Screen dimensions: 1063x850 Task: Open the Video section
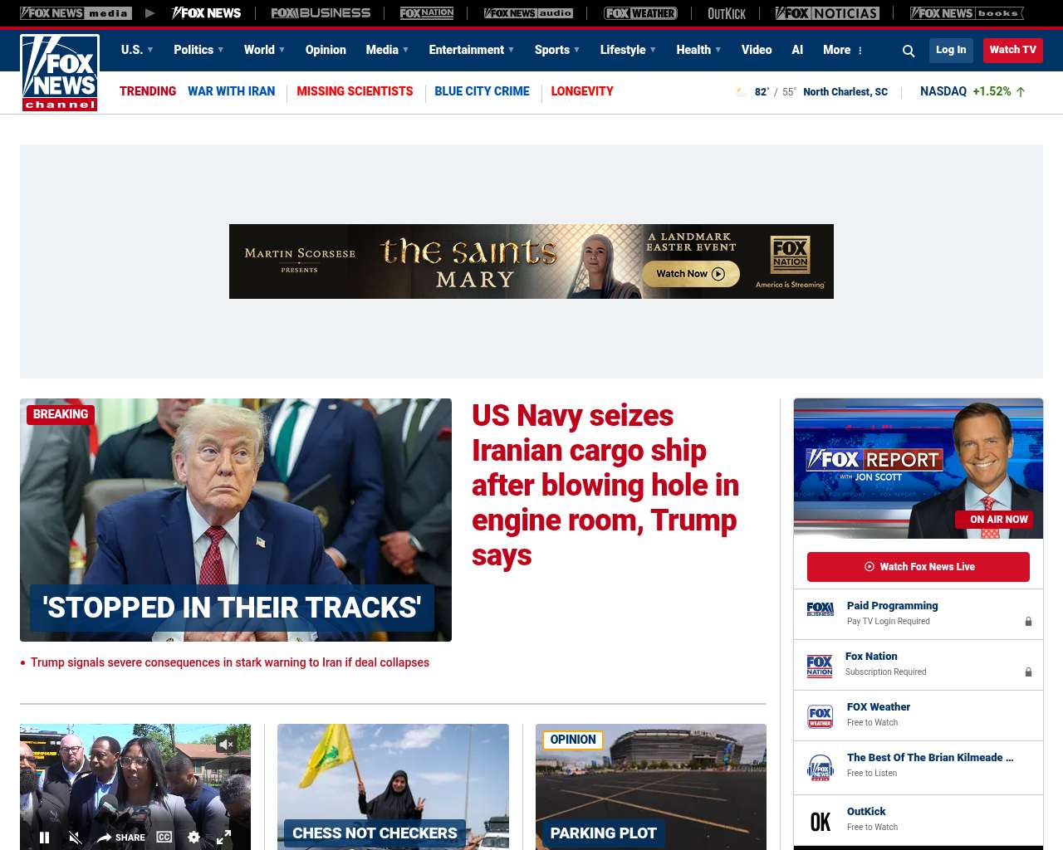757,50
